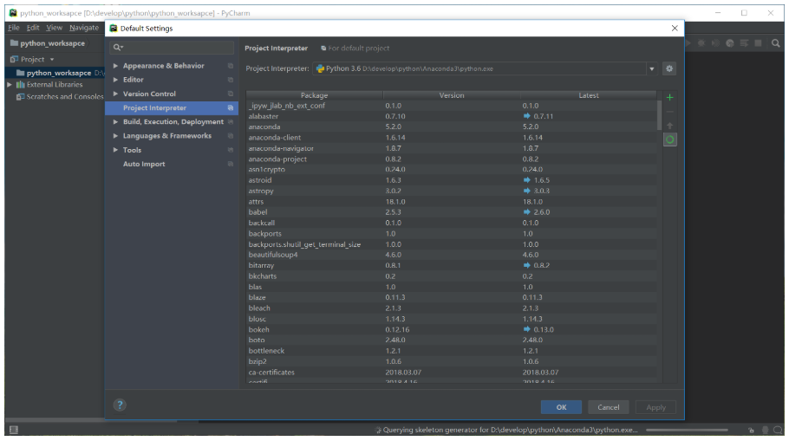This screenshot has height=441, width=789.
Task: Click the search magnifier in settings search
Action: (x=118, y=48)
